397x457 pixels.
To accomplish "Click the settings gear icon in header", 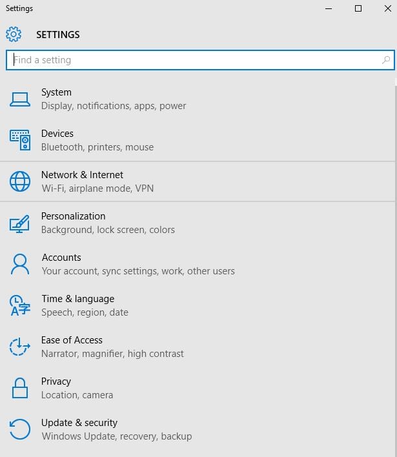I will 14,34.
